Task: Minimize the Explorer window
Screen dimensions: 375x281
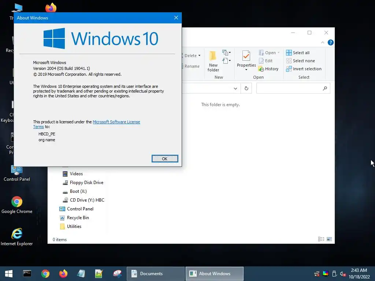Action: coord(293,33)
